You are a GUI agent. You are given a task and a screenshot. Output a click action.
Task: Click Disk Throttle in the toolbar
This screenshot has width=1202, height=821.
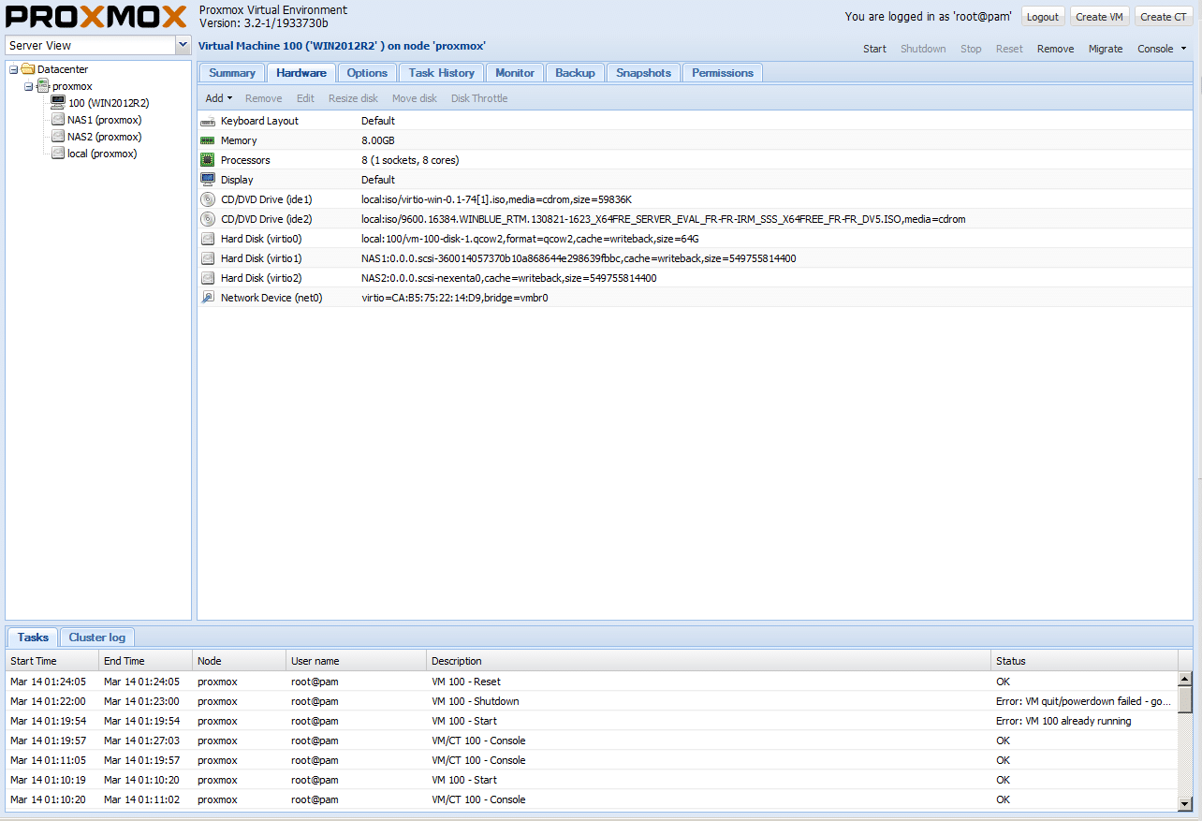click(x=479, y=98)
